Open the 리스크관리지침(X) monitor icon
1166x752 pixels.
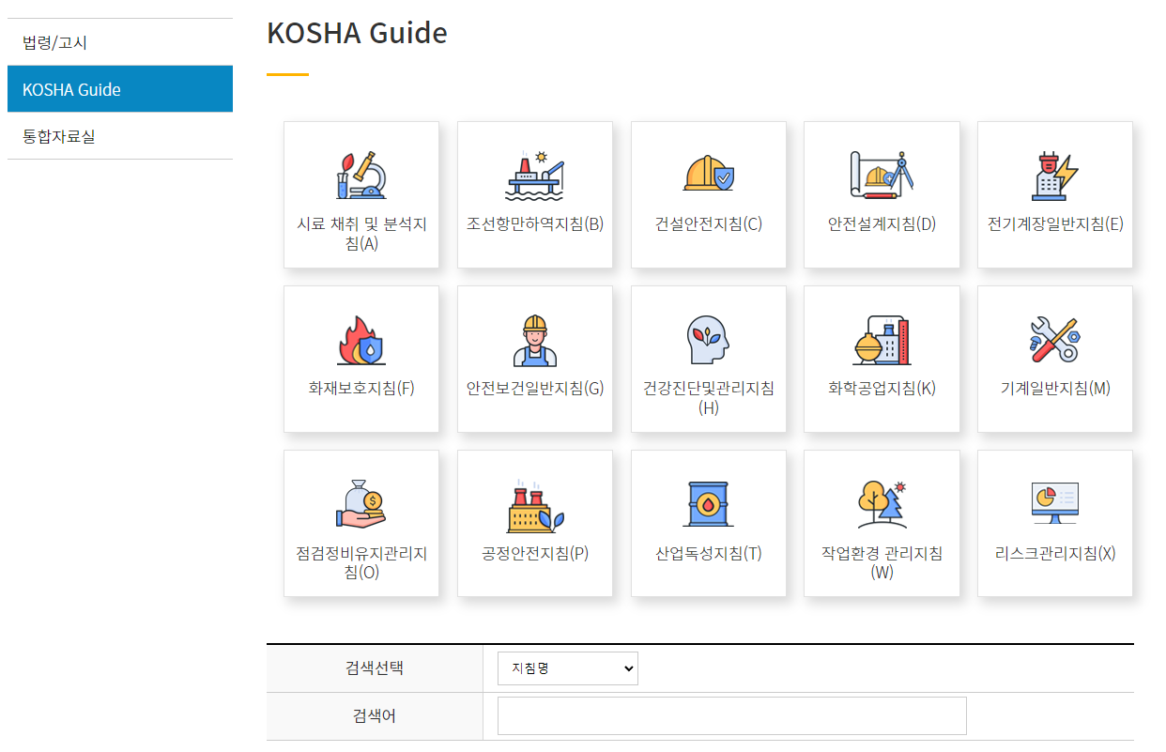(x=1054, y=522)
